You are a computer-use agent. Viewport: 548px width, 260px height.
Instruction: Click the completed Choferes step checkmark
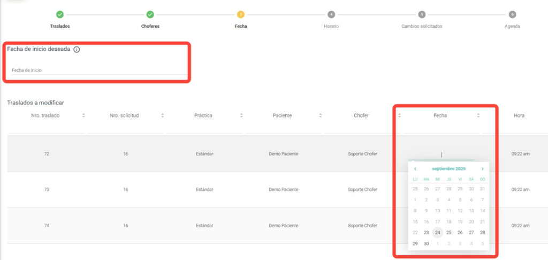pyautogui.click(x=150, y=14)
